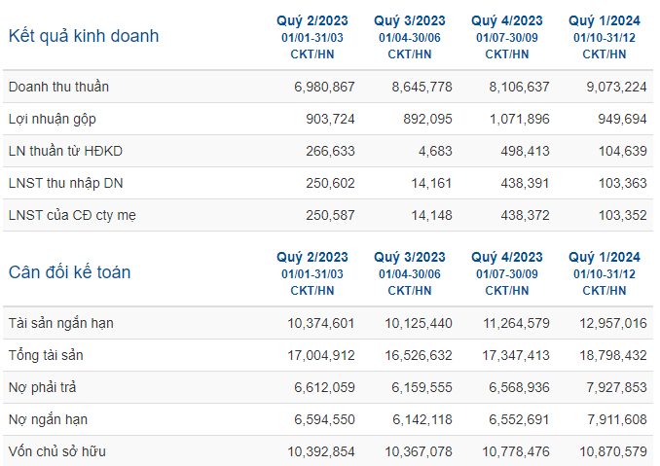Select Lợi nhuận gộp row label
The image size is (660, 466).
[x=53, y=119]
